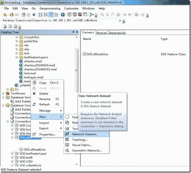Click the Connect To Folder icon
The width and height of the screenshot is (191, 173).
[11, 15]
